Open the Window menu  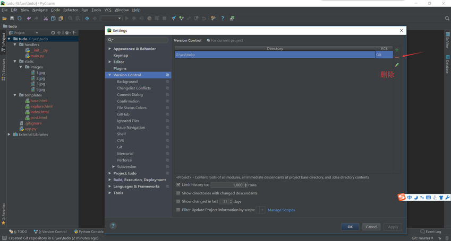point(121,10)
